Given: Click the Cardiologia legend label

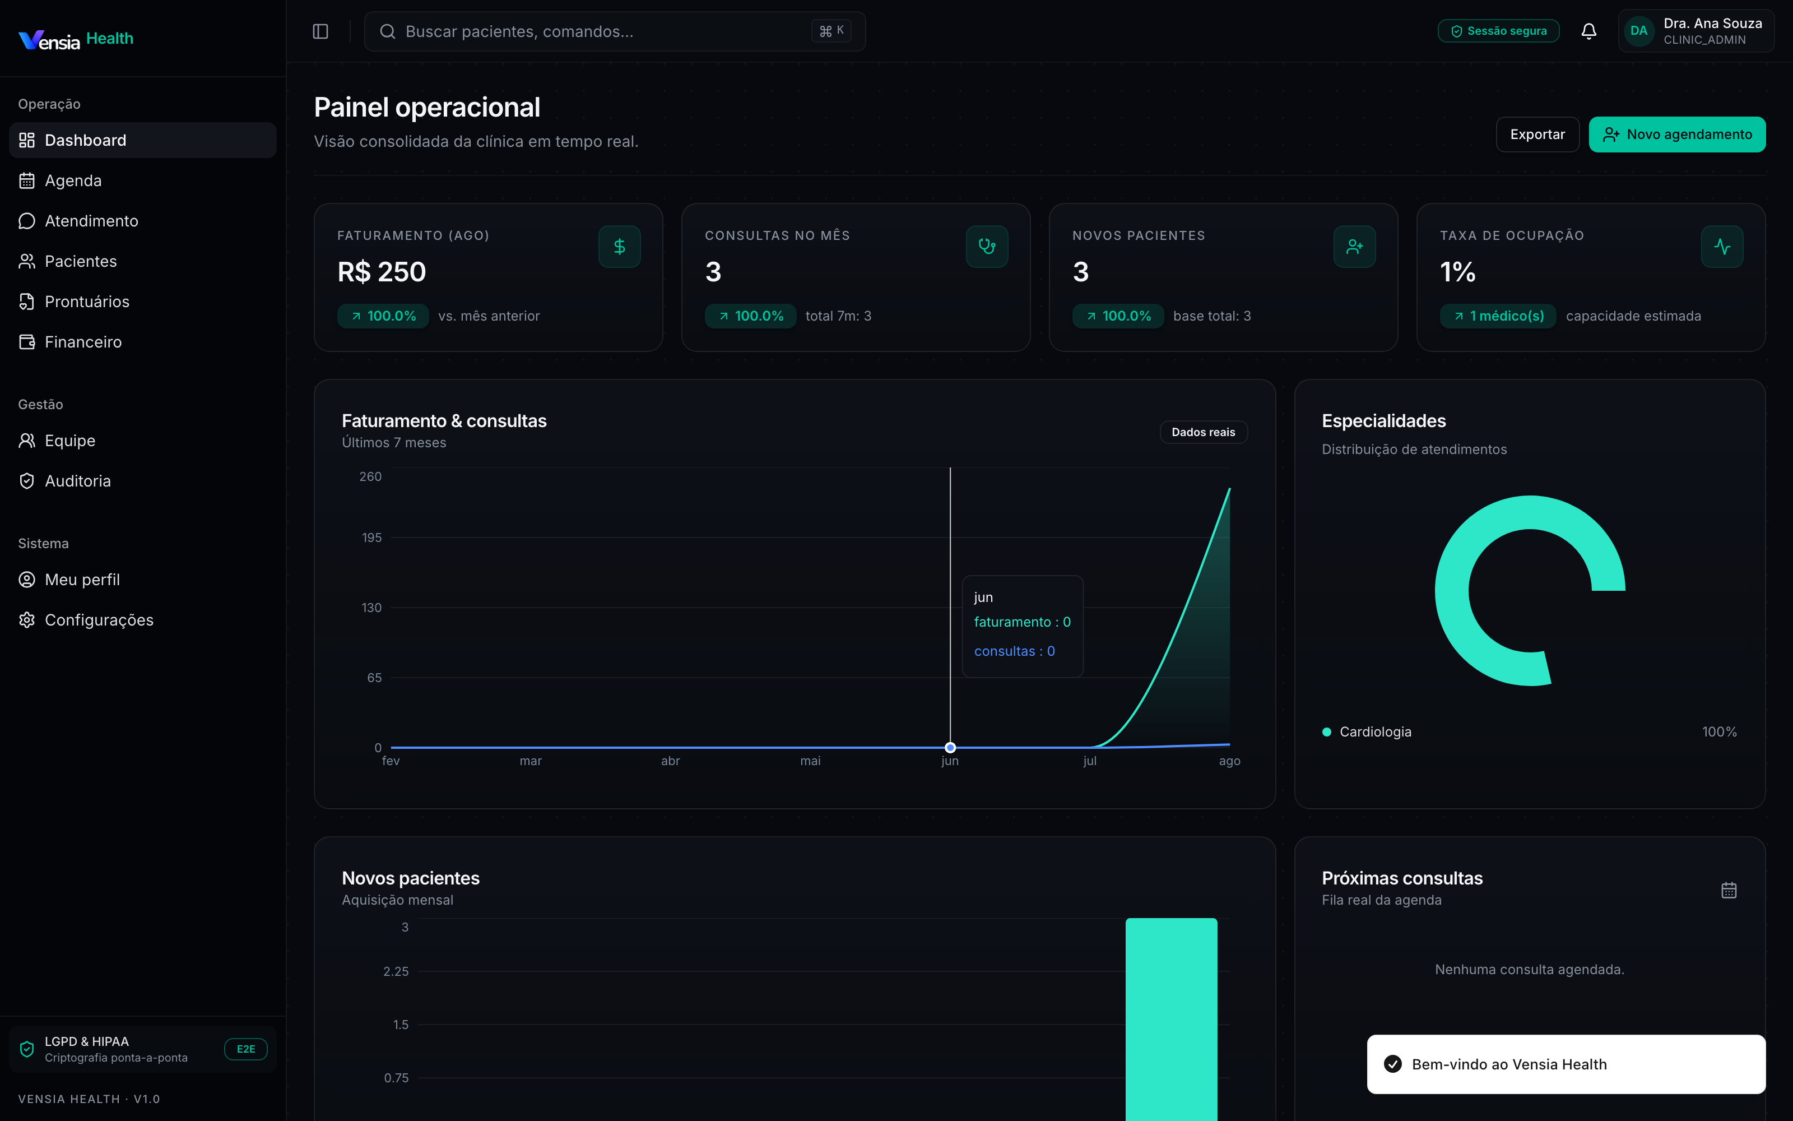Looking at the screenshot, I should (x=1375, y=732).
